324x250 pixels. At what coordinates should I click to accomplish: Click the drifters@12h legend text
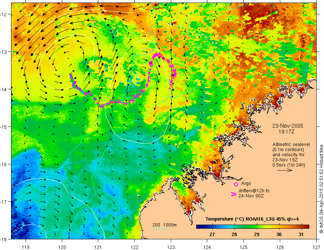coord(254,193)
